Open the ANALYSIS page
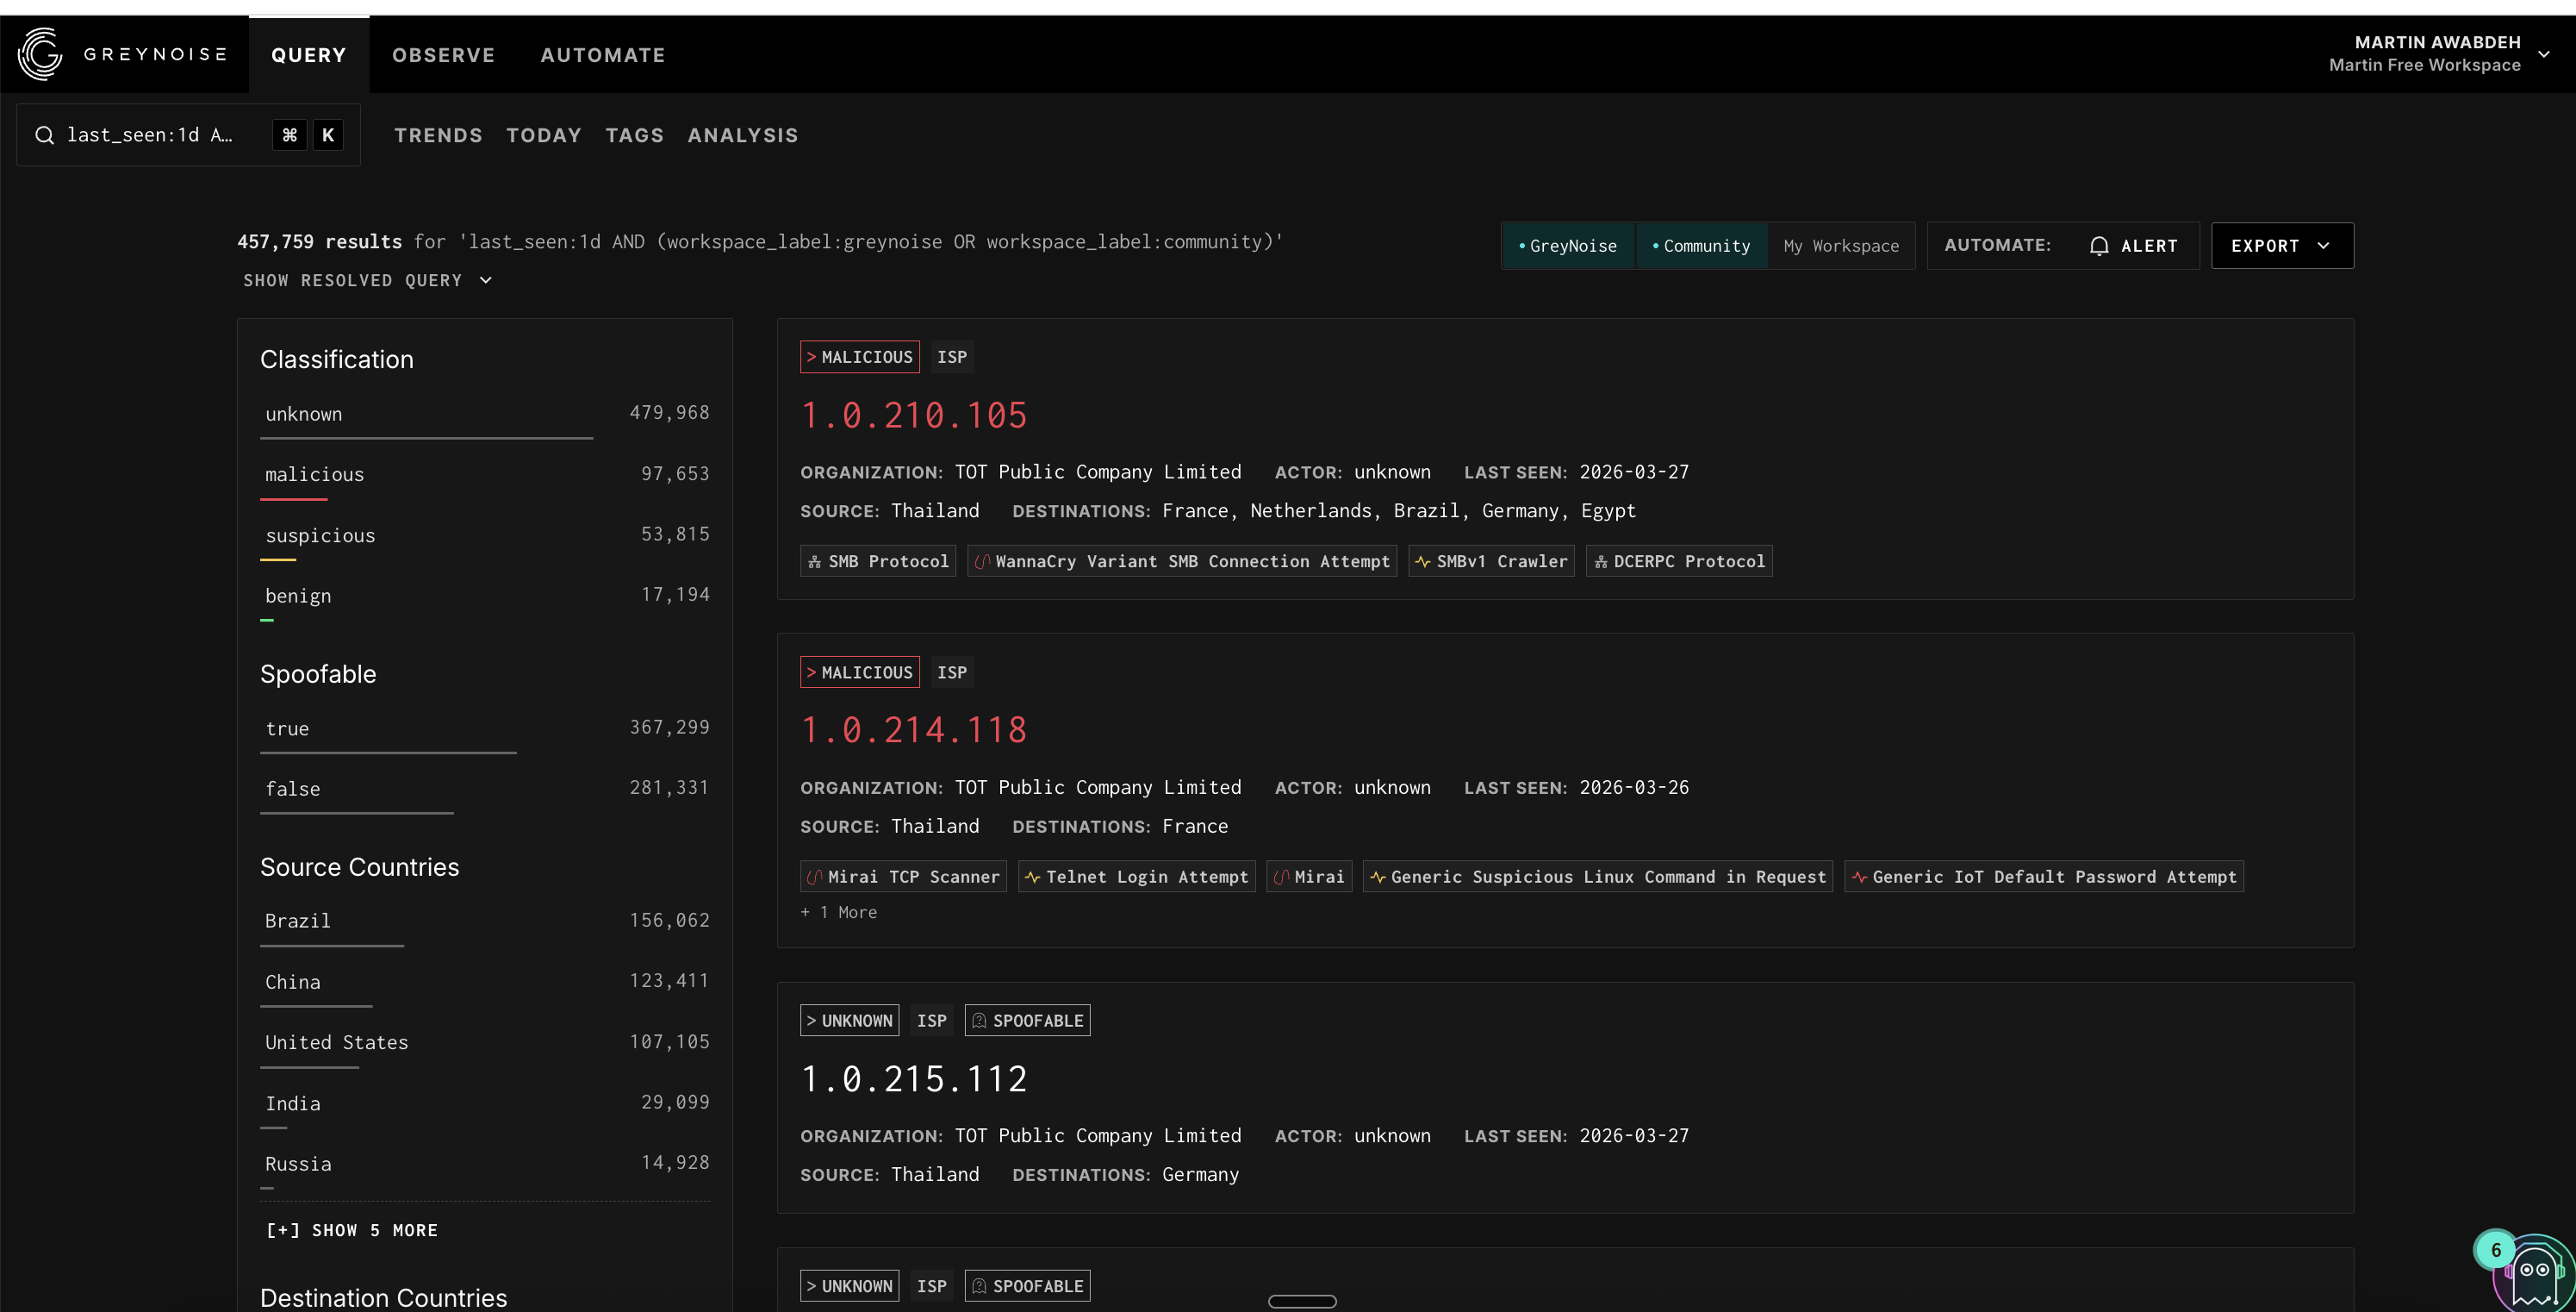This screenshot has height=1312, width=2576. coord(743,135)
